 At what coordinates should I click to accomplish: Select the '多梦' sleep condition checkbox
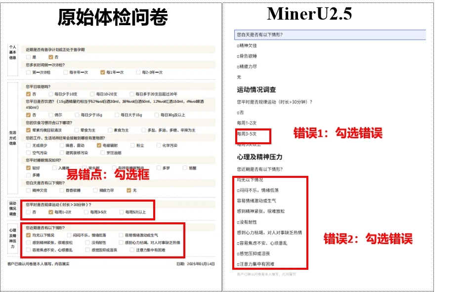tap(158, 168)
